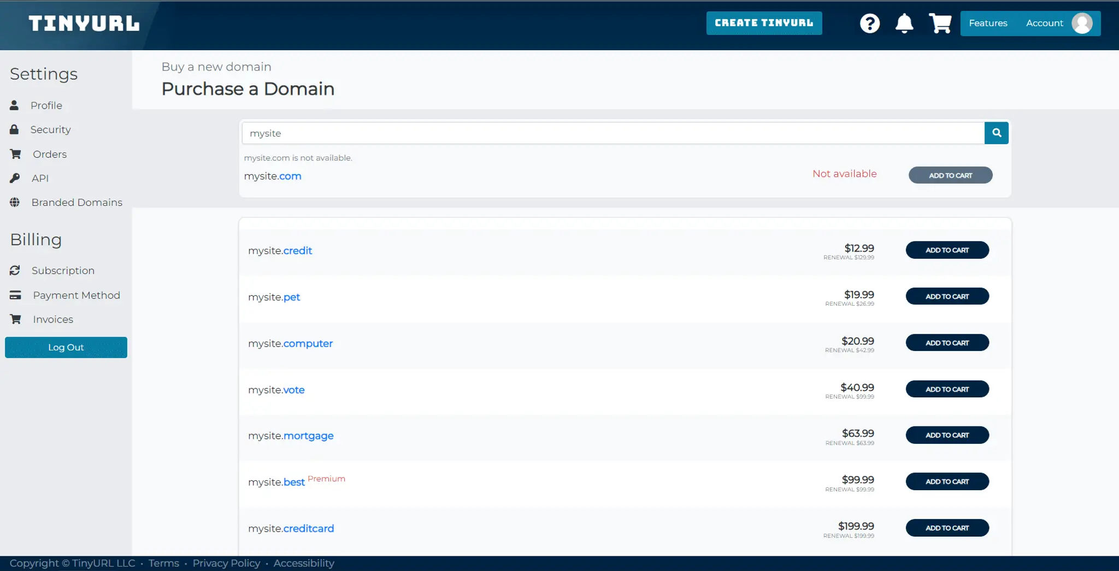Select Subscription under Billing

[63, 271]
